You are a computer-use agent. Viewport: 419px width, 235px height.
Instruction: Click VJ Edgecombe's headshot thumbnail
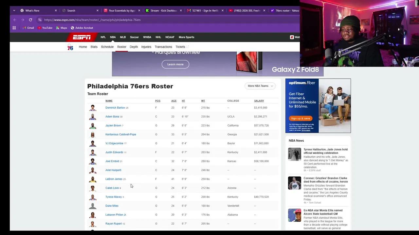point(93,143)
